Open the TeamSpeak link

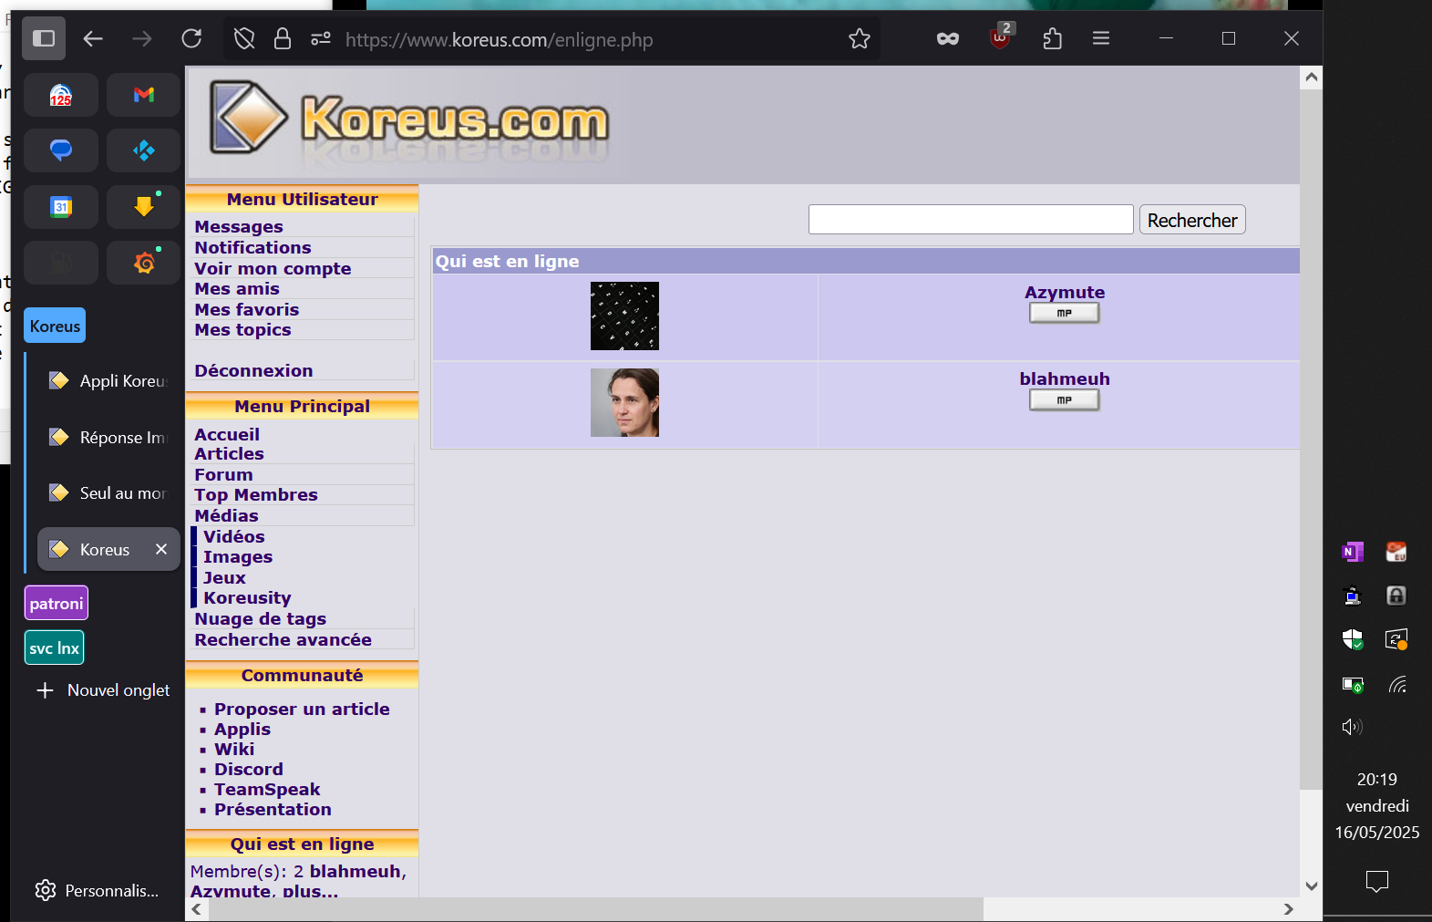pos(267,789)
